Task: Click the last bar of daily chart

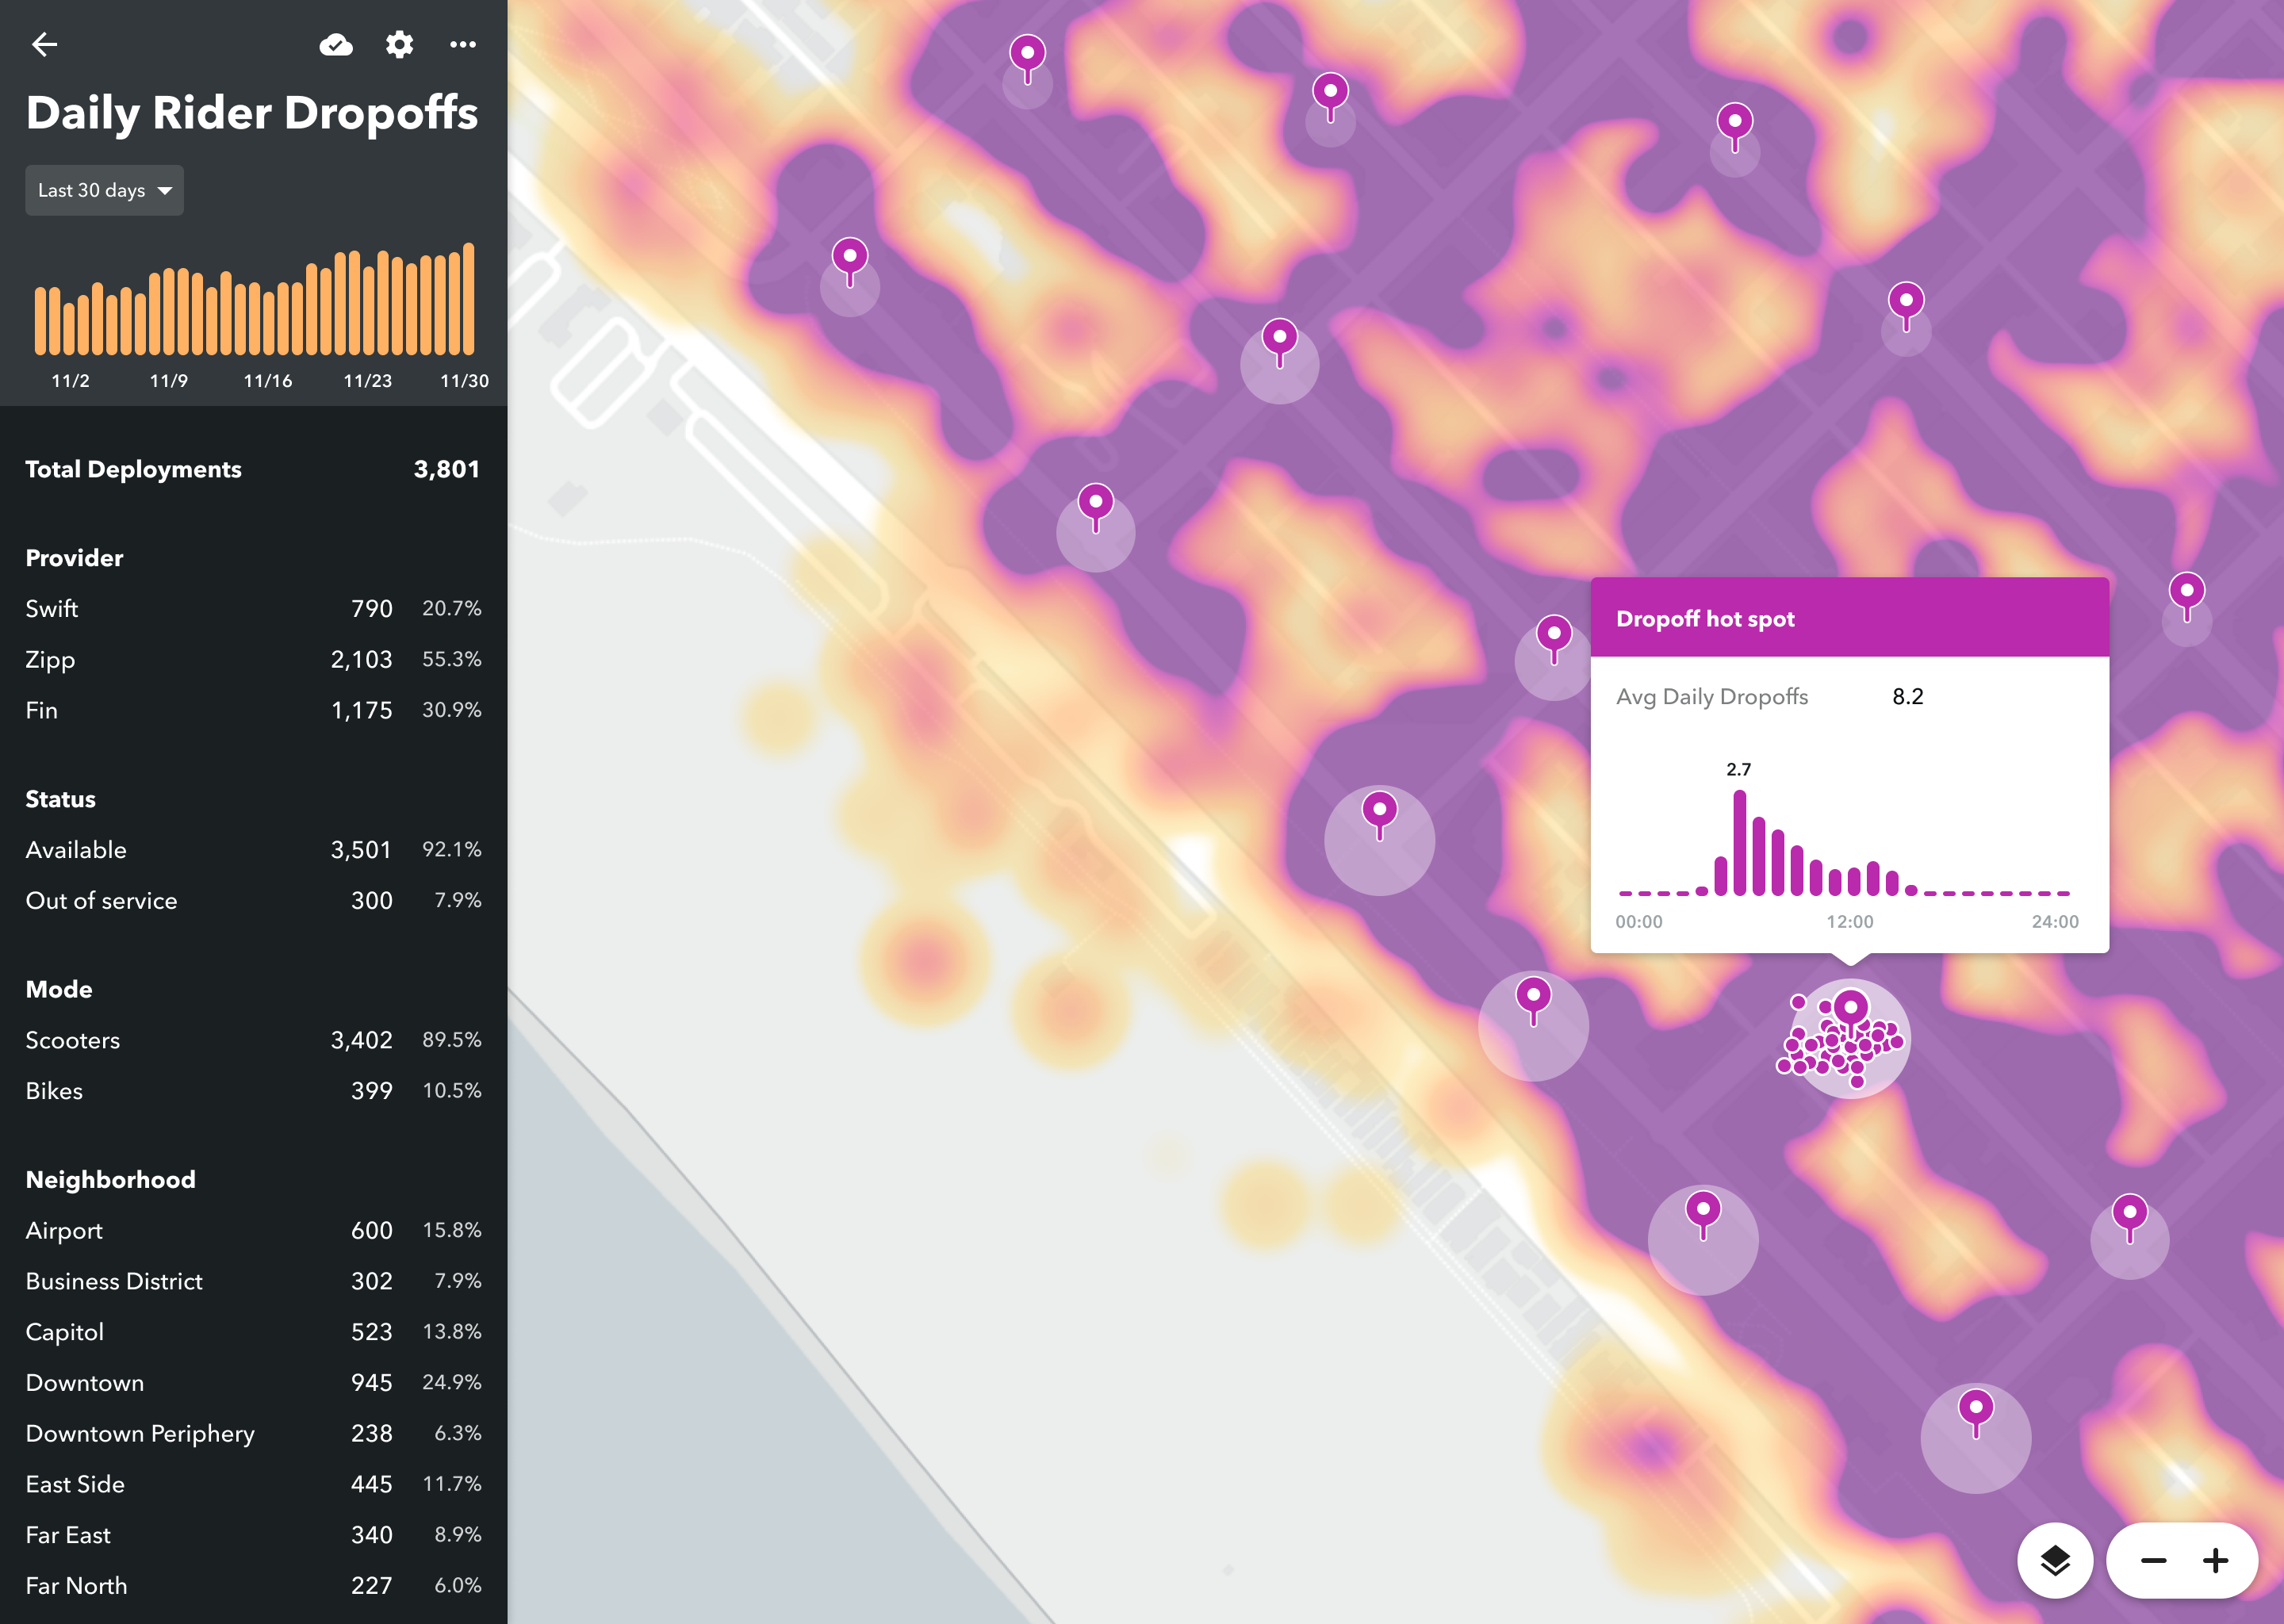Action: tap(468, 299)
